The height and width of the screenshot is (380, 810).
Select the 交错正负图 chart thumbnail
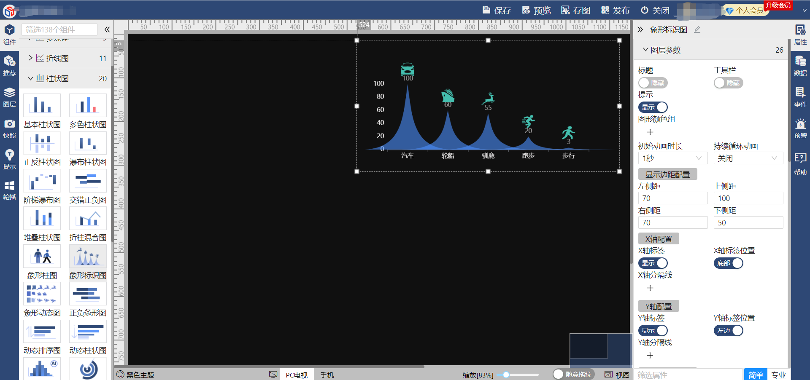88,180
